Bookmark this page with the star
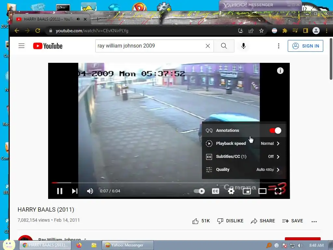333x250 pixels. pos(261,31)
